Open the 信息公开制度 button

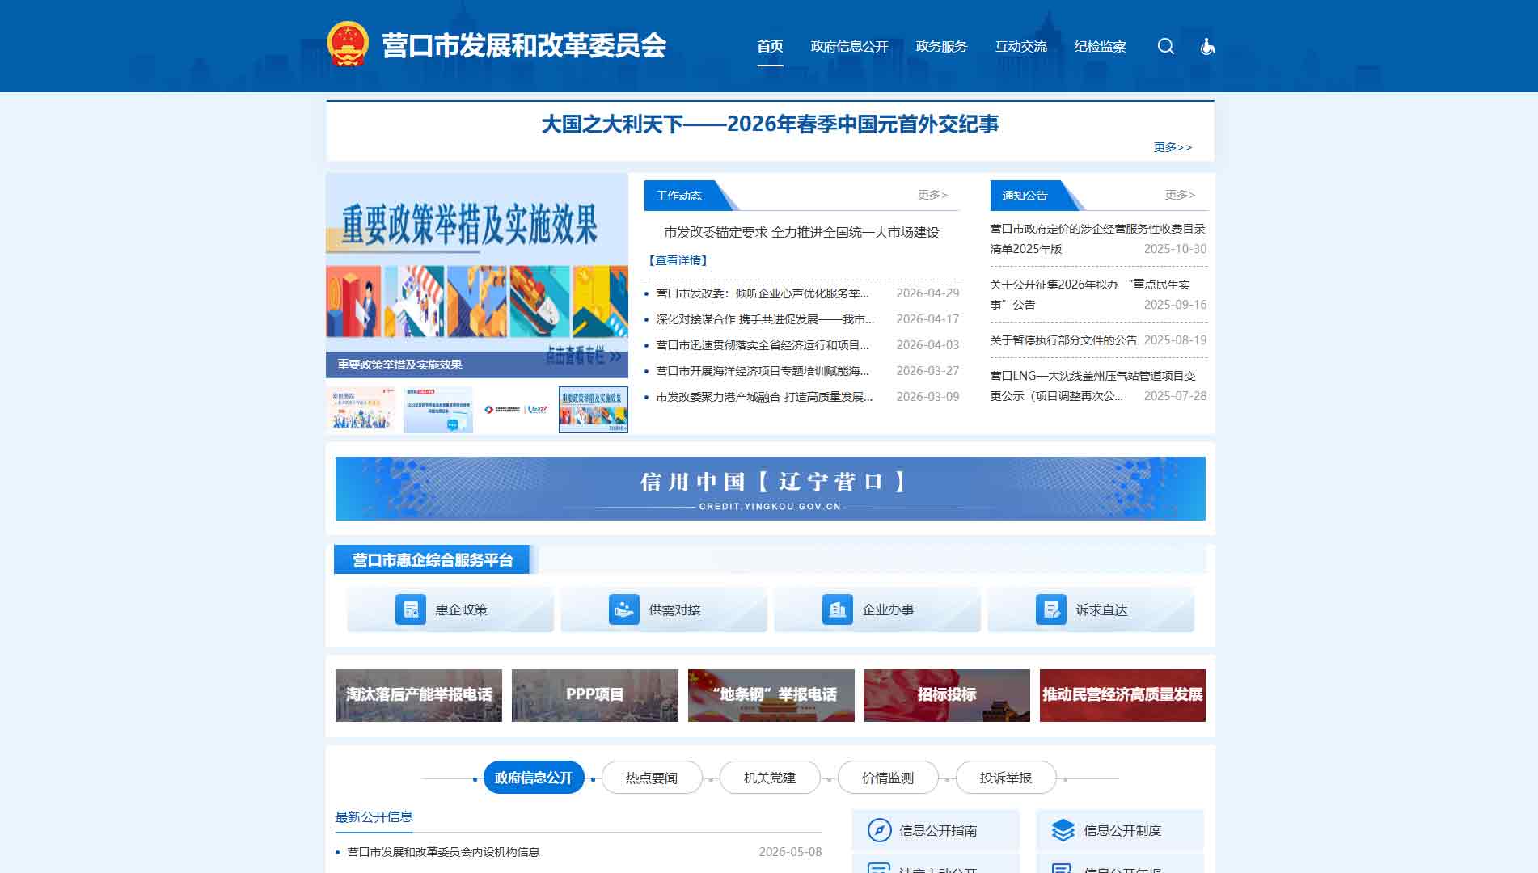(x=1120, y=830)
